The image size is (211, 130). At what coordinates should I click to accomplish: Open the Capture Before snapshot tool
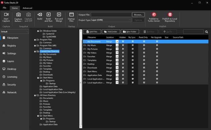coord(18,15)
